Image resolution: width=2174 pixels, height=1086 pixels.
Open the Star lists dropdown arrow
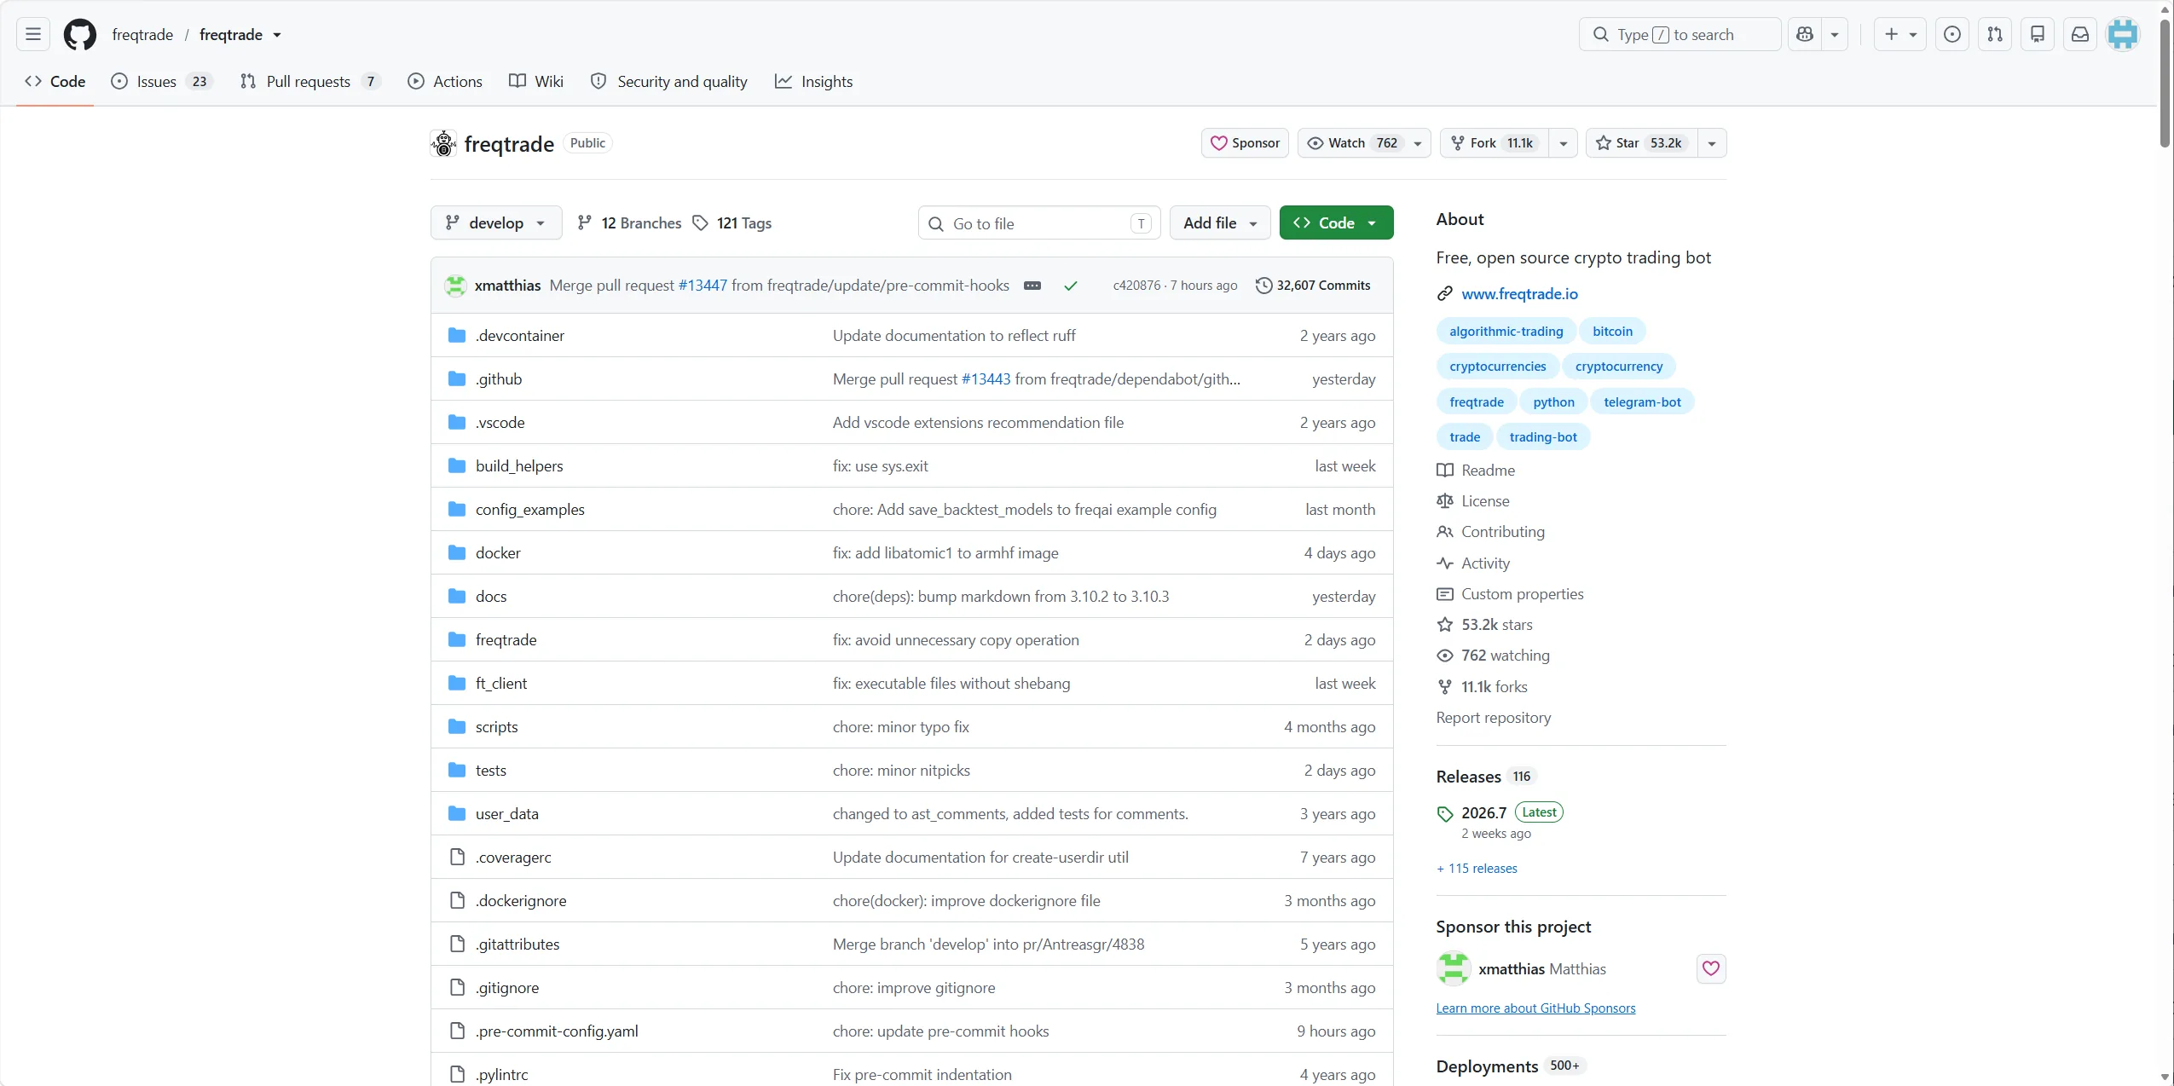1712,143
